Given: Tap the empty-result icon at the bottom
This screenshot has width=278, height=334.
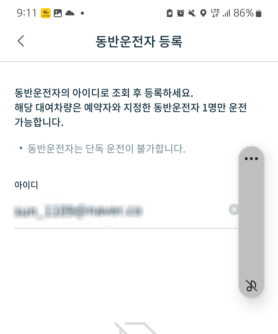Looking at the screenshot, I should tap(136, 328).
